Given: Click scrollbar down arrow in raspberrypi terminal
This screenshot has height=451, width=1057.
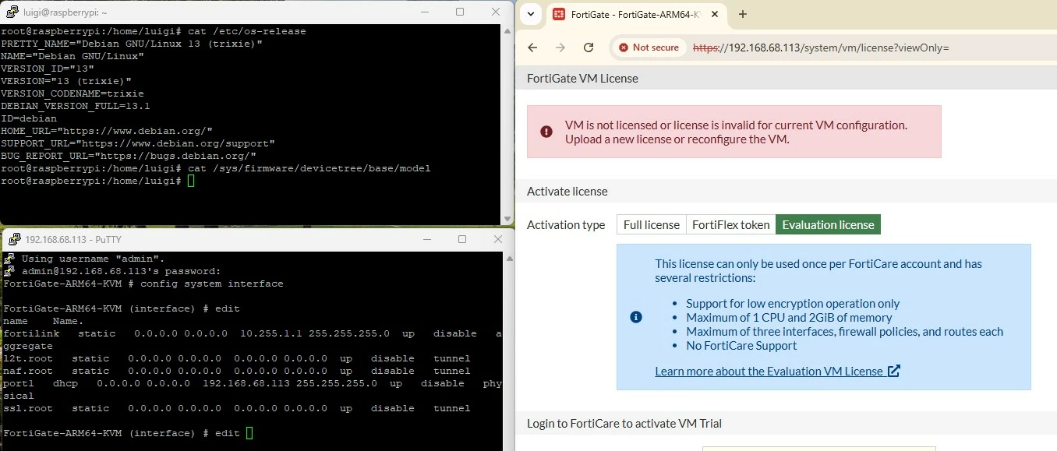Looking at the screenshot, I should [x=507, y=219].
